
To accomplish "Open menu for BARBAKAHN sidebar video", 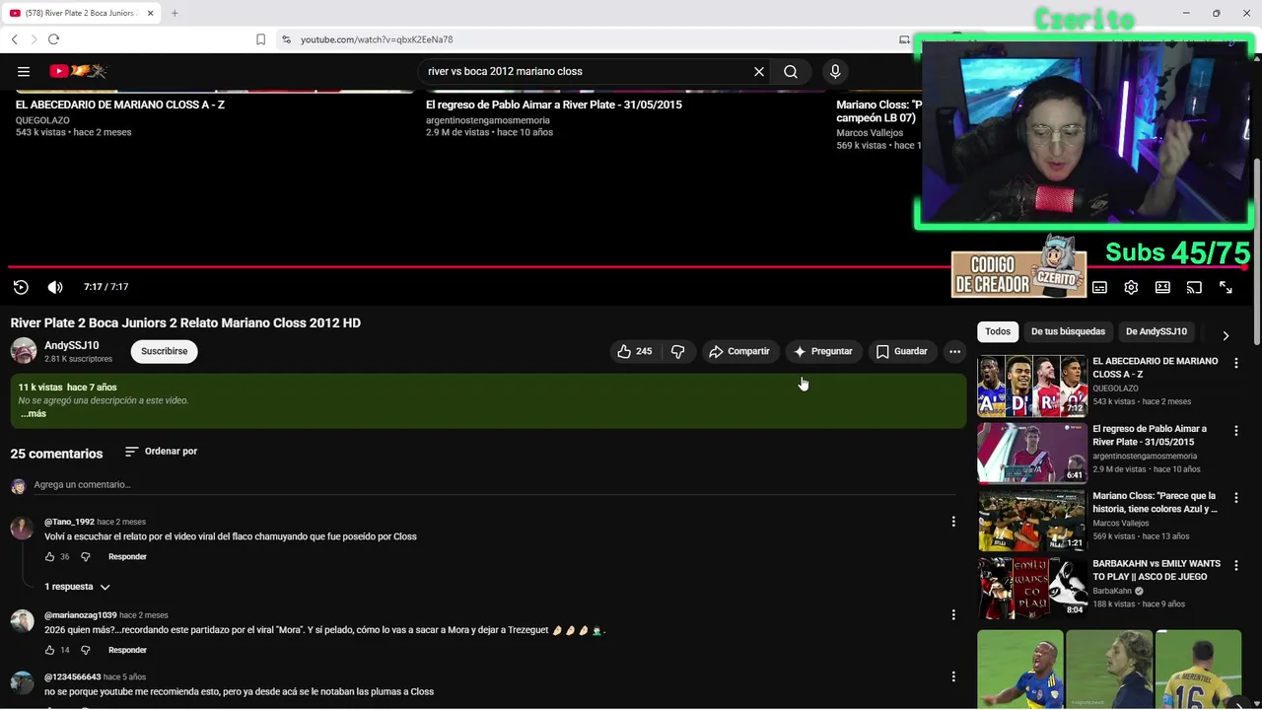I will [x=1236, y=565].
